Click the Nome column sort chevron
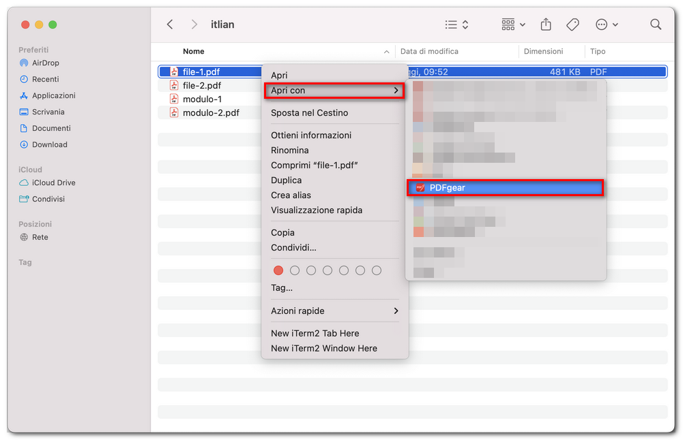 pos(387,51)
